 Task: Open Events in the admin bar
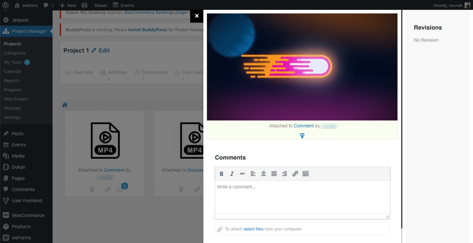coord(123,5)
